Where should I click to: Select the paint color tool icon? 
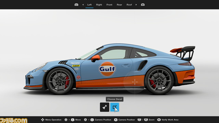104,107
